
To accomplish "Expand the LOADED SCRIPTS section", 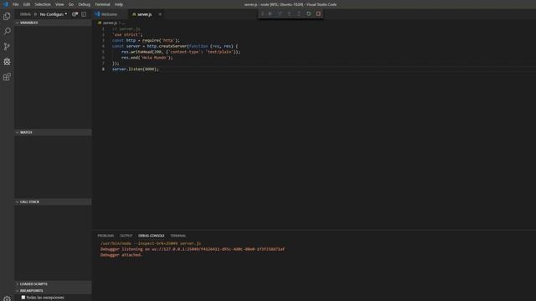I will pyautogui.click(x=53, y=284).
